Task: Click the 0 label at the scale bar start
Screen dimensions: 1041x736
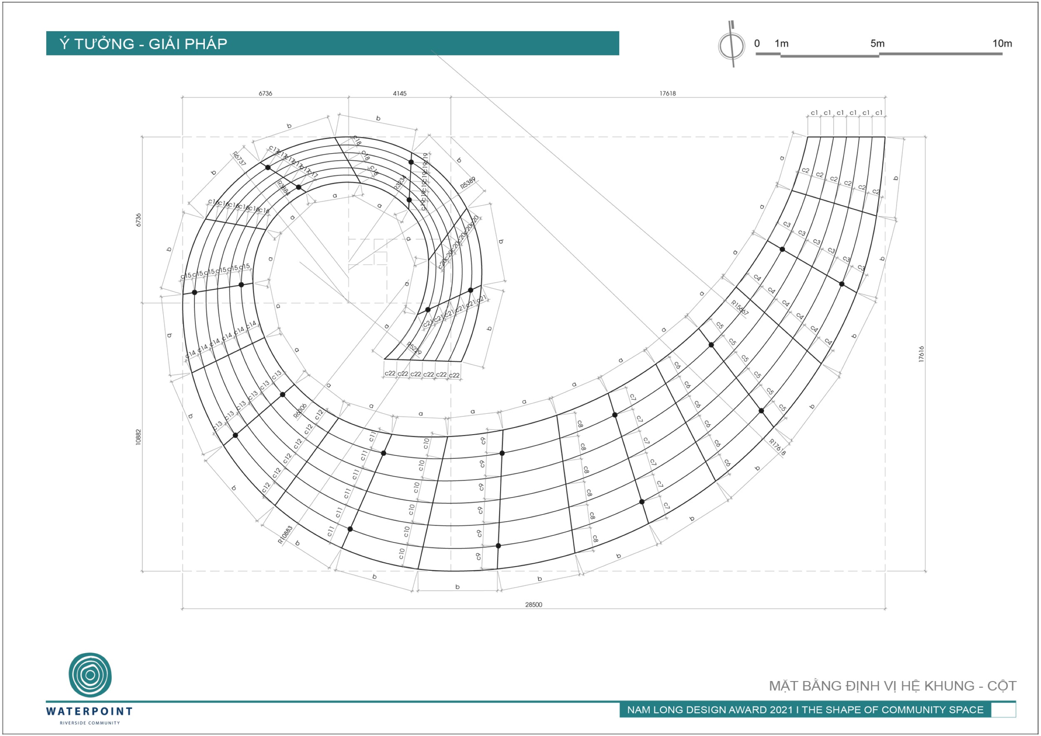Action: [757, 44]
